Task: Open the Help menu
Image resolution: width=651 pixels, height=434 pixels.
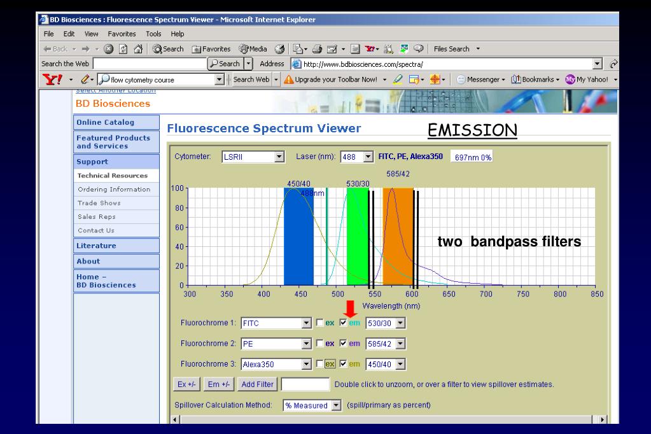Action: pyautogui.click(x=178, y=34)
